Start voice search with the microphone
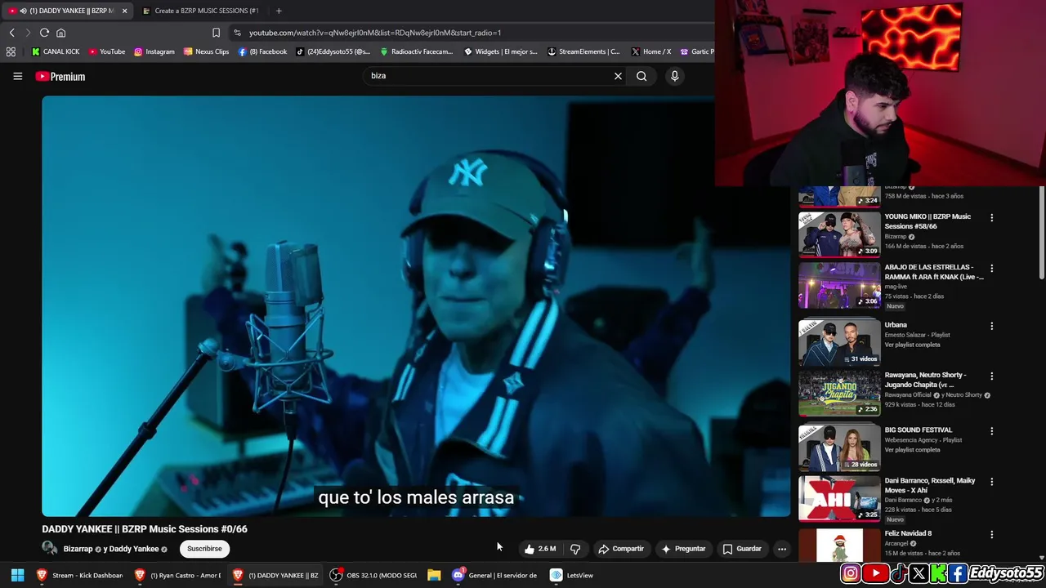Viewport: 1046px width, 588px height. (x=674, y=76)
